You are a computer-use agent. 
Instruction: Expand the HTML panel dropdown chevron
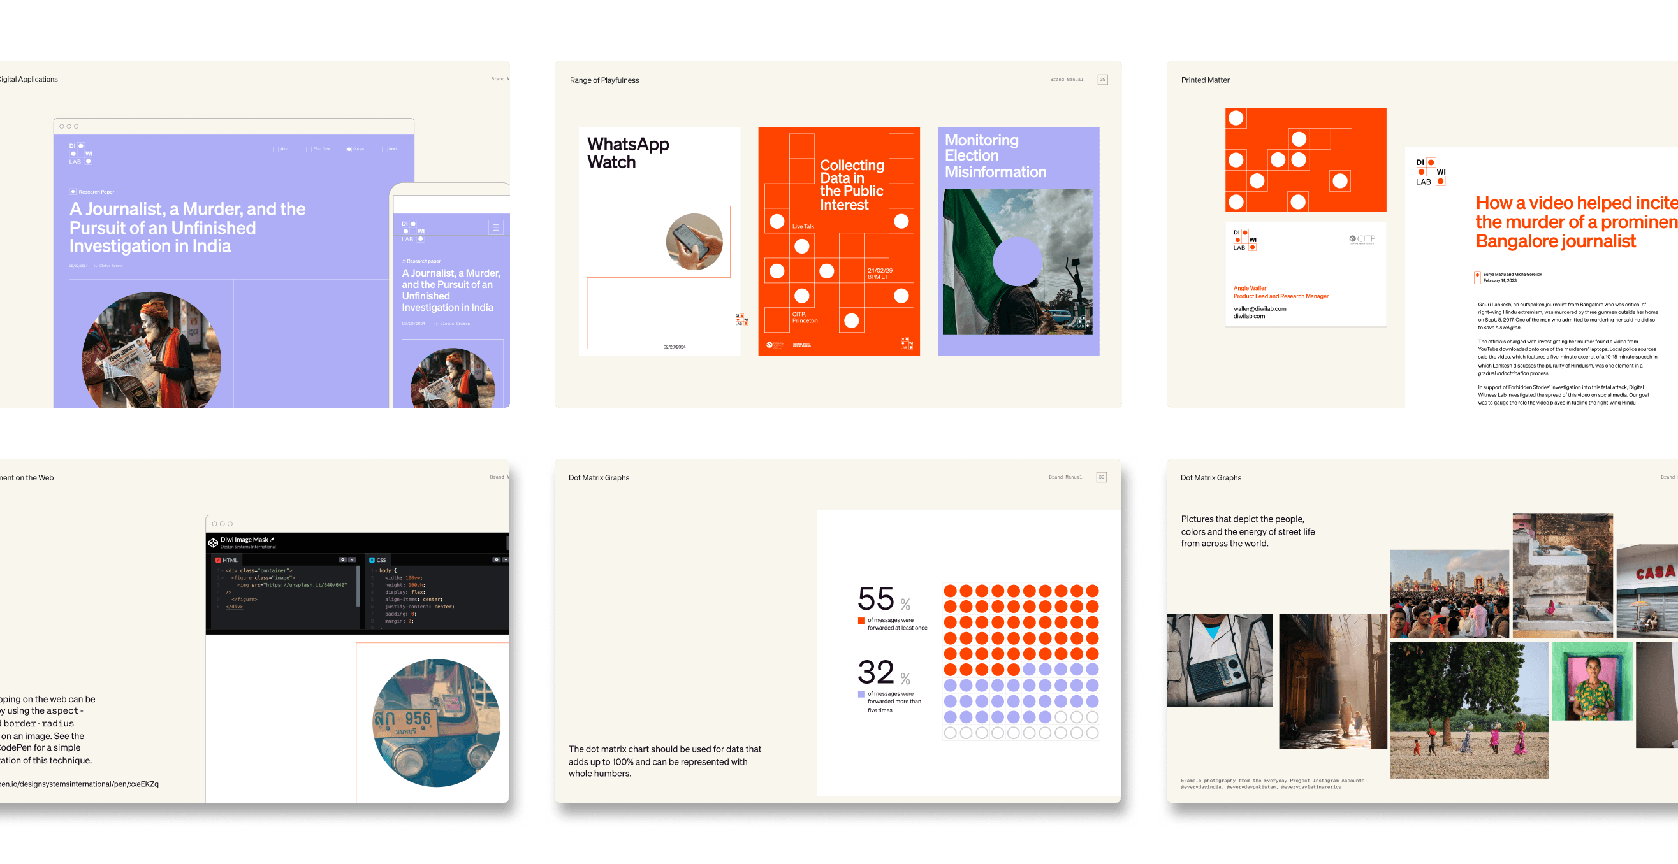(x=353, y=559)
